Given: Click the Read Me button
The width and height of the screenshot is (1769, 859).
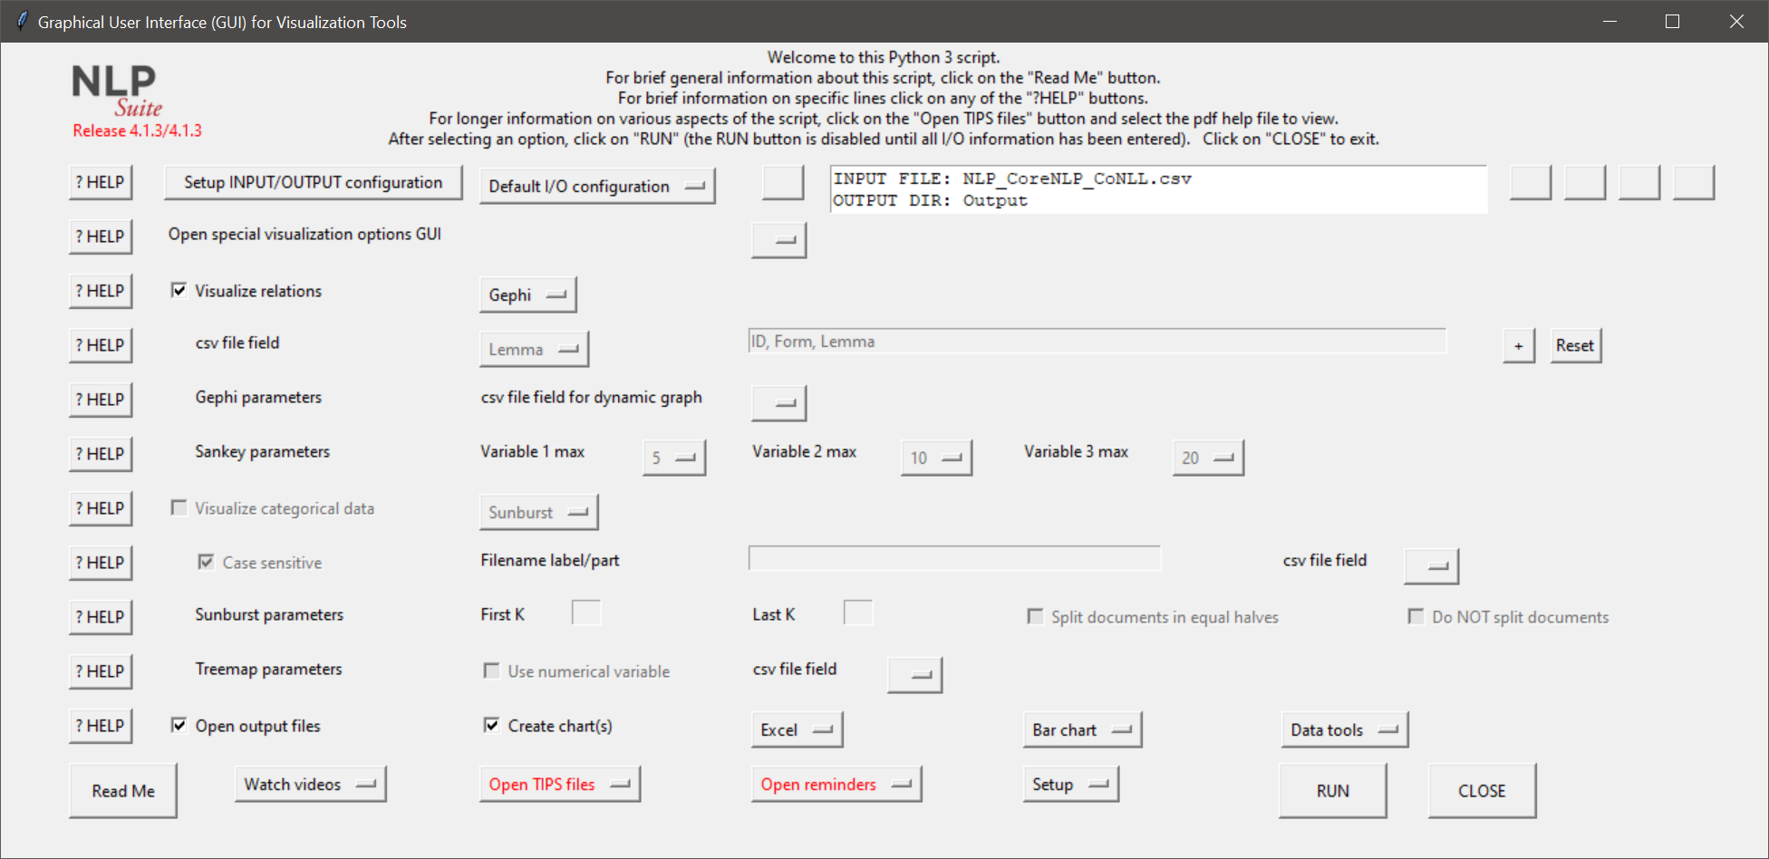Looking at the screenshot, I should [123, 789].
